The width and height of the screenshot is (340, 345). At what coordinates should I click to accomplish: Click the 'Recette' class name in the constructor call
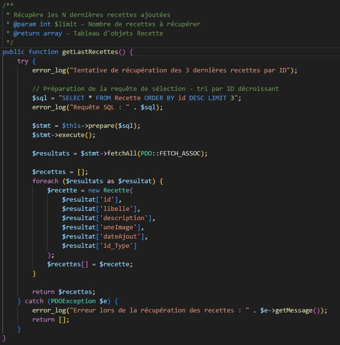(117, 190)
